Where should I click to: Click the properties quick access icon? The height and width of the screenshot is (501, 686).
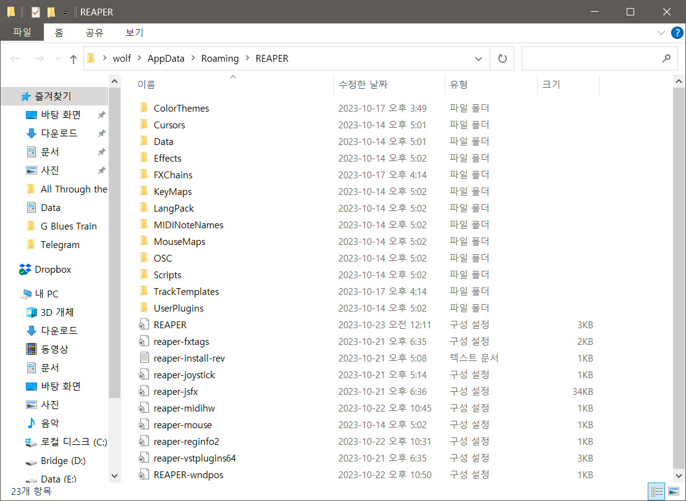click(x=36, y=12)
